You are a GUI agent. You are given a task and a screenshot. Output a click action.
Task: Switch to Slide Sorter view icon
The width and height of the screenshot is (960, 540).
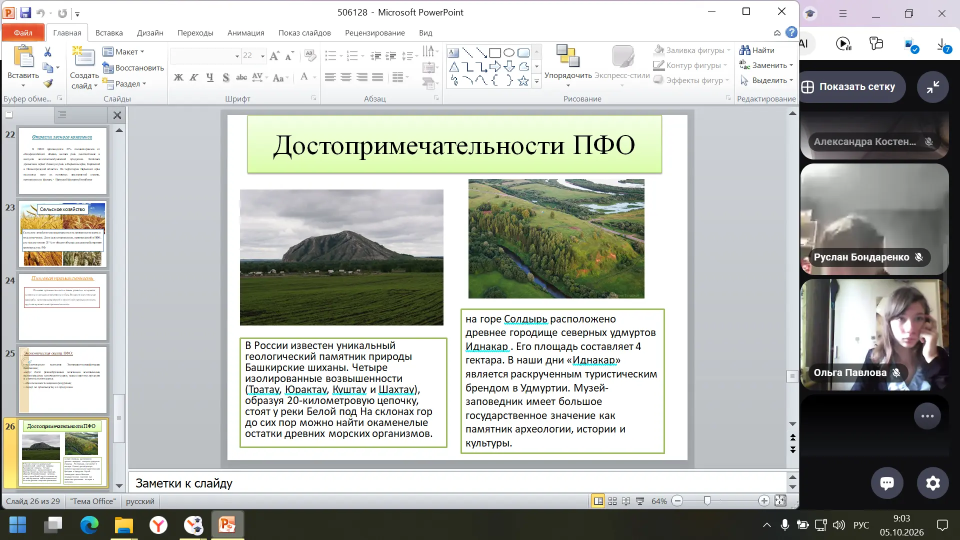[x=612, y=501]
